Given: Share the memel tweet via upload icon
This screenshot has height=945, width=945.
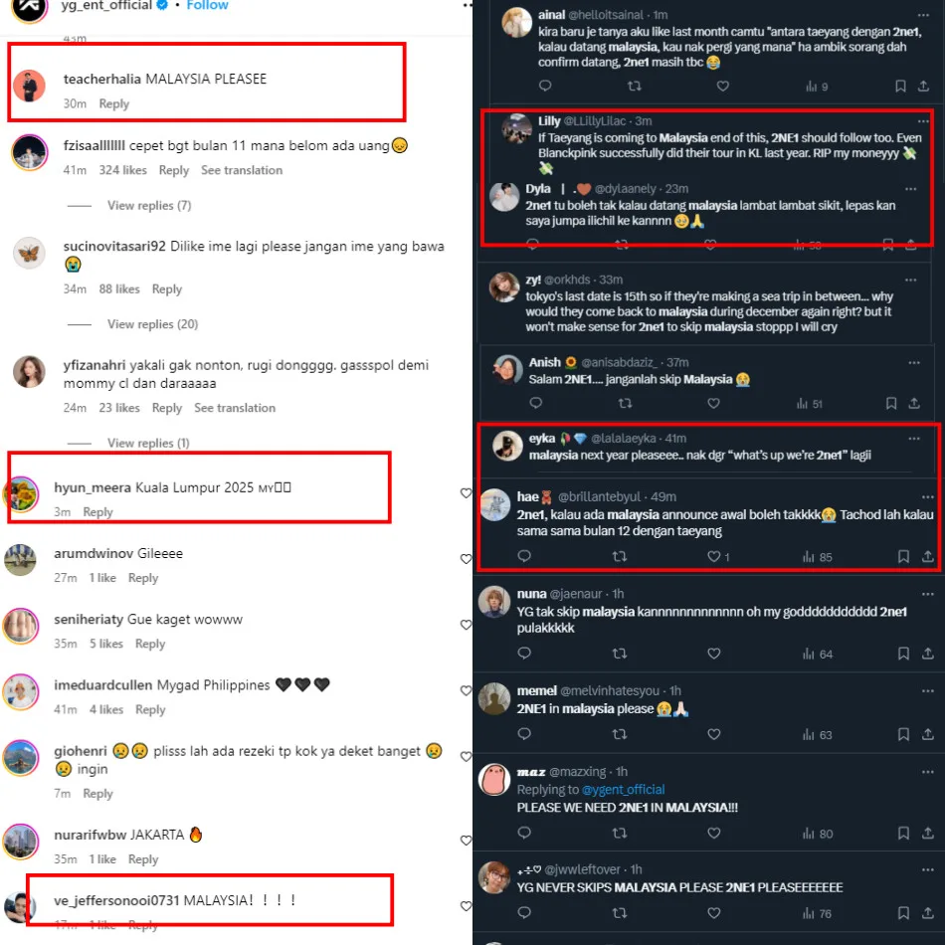Looking at the screenshot, I should tap(927, 734).
